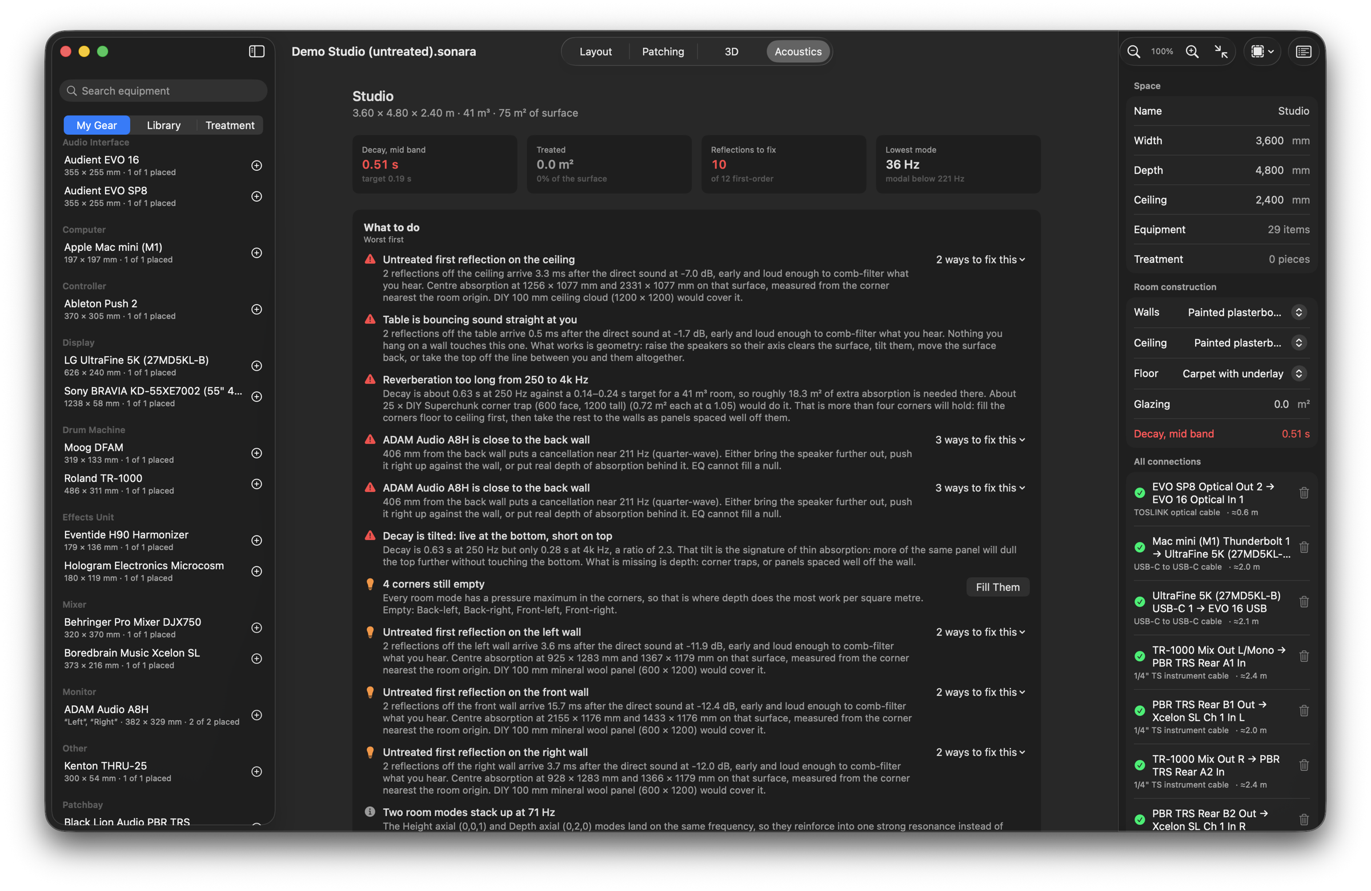
Task: Open the view options dropdown in toolbar
Action: click(1262, 51)
